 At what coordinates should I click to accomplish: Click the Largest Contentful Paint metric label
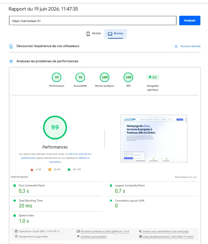130,185
